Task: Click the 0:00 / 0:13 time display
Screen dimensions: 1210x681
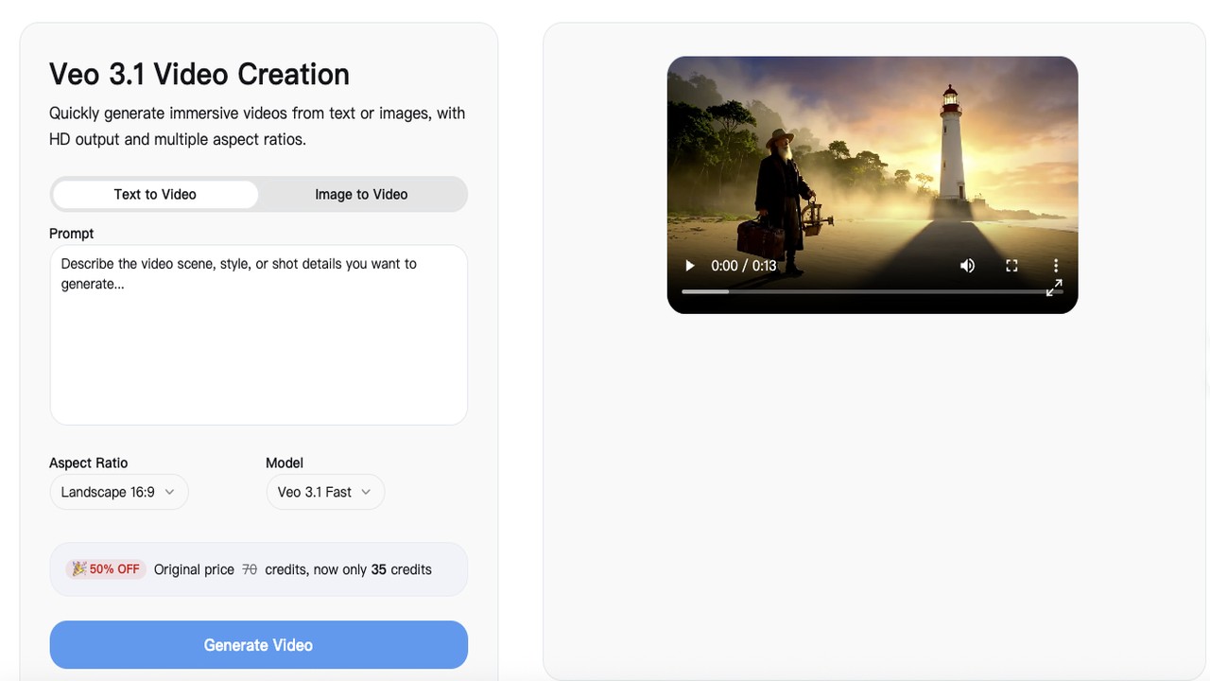Action: 743,266
